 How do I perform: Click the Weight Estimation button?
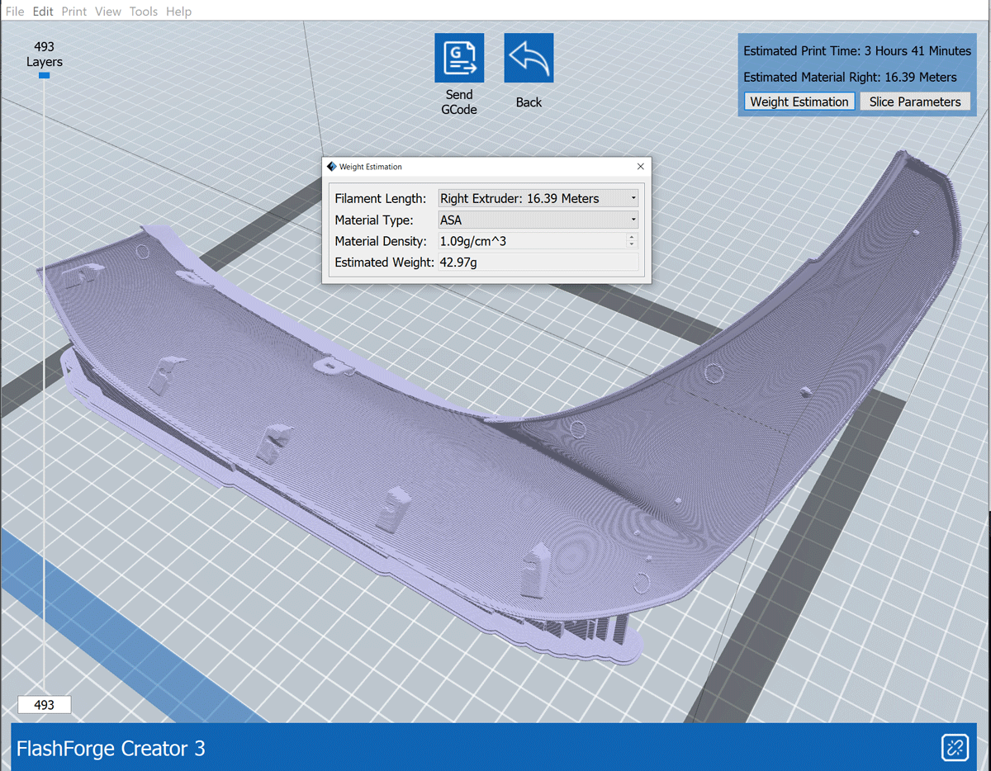pos(799,101)
